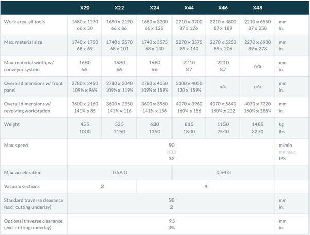Click the X24 column header
The width and height of the screenshot is (310, 235).
tap(154, 8)
